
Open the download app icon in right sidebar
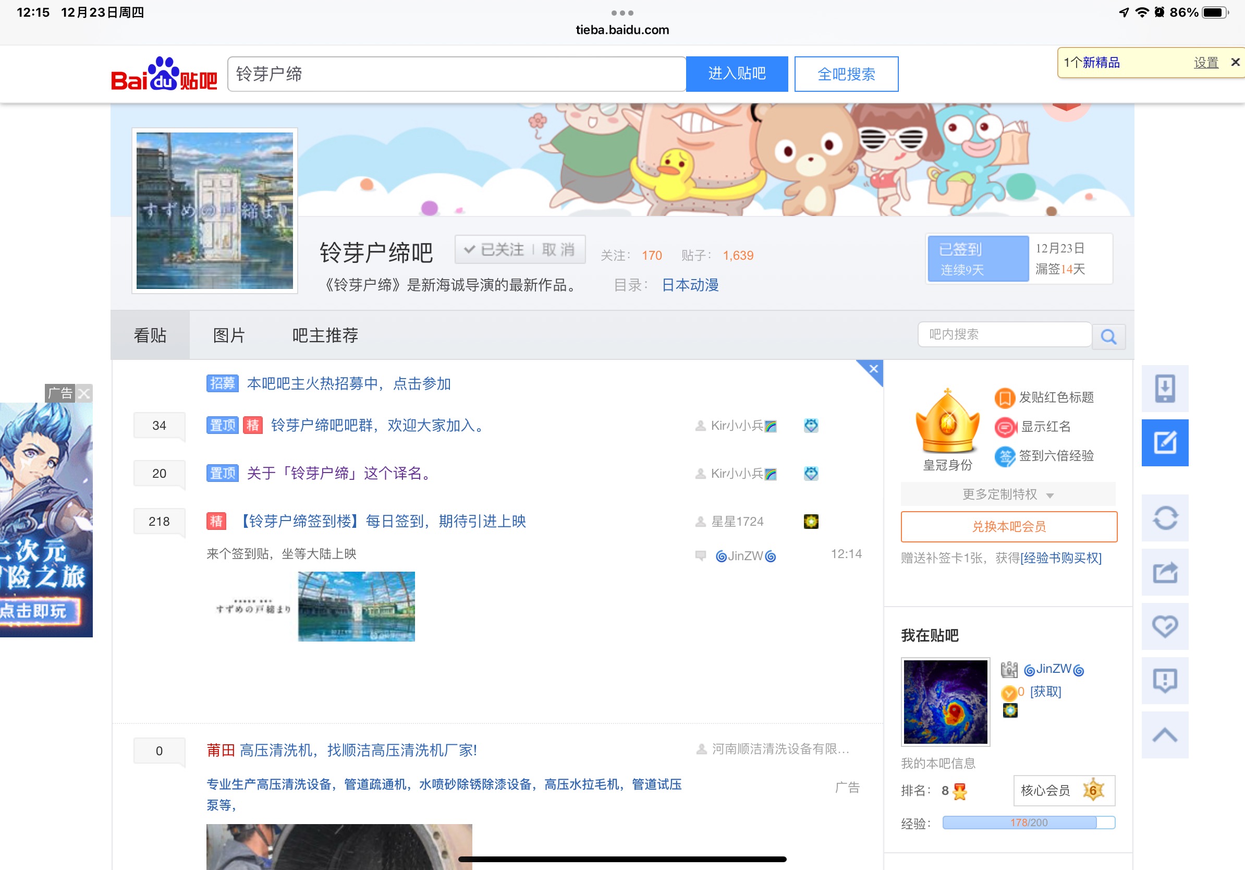coord(1165,389)
